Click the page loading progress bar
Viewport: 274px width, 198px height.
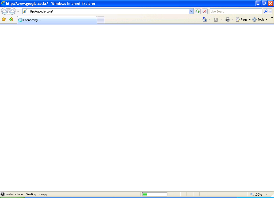[x=155, y=194]
